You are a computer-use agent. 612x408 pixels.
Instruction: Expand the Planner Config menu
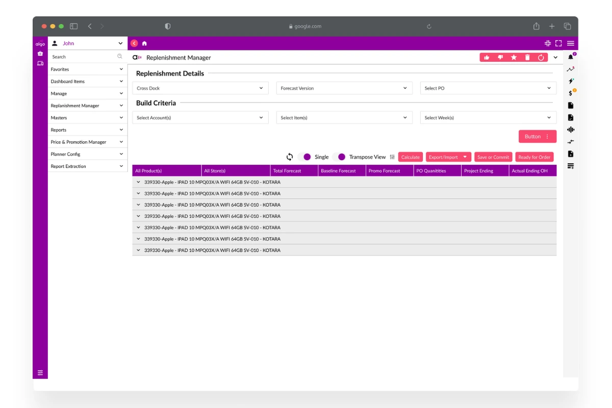[88, 154]
